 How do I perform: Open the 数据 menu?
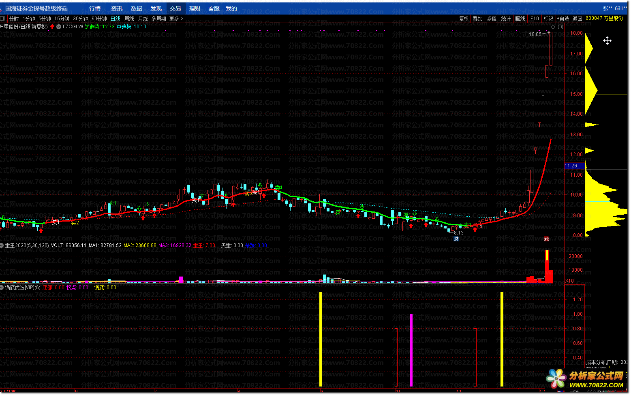pyautogui.click(x=137, y=8)
